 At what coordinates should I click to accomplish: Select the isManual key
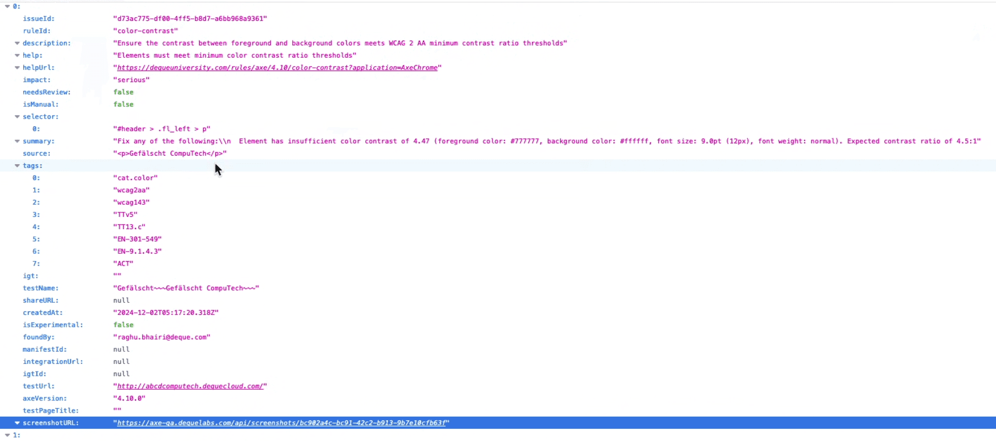41,104
